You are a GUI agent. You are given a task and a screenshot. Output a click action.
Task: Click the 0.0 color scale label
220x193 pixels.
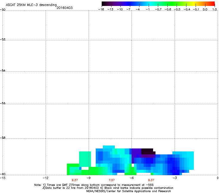(x=205, y=10)
